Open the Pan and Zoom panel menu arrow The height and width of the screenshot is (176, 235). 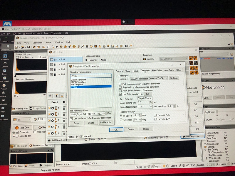click(x=48, y=150)
